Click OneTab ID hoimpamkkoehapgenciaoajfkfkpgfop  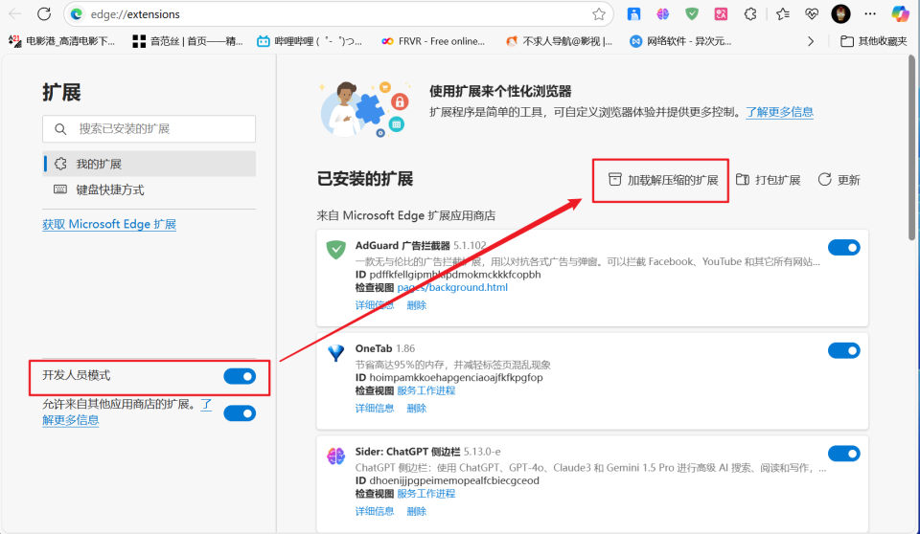(456, 377)
